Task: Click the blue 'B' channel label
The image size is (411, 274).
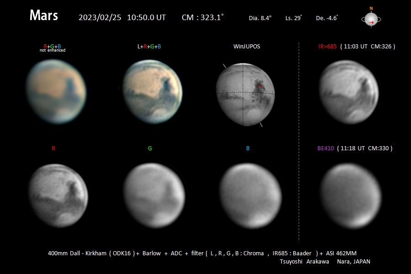Action: pyautogui.click(x=248, y=148)
